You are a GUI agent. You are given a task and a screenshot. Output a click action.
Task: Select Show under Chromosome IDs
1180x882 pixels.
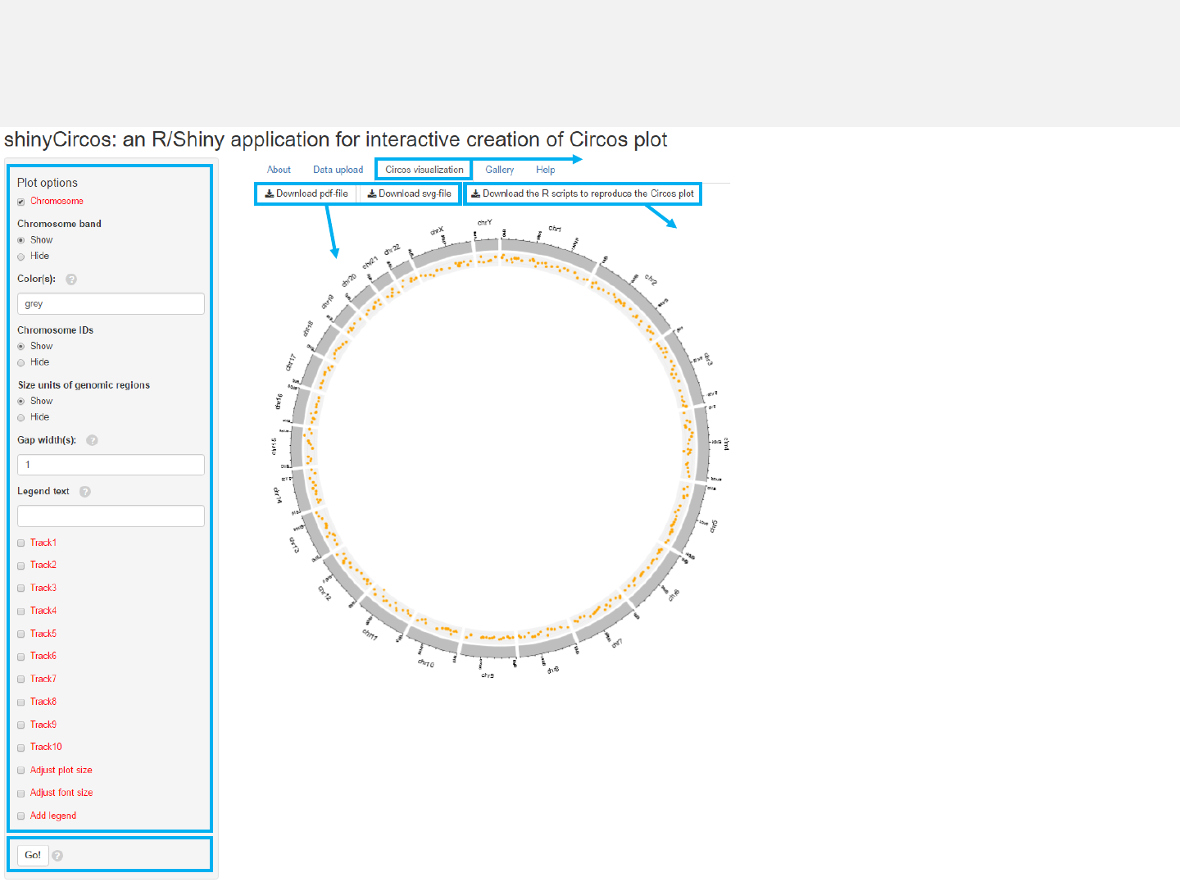(x=21, y=347)
